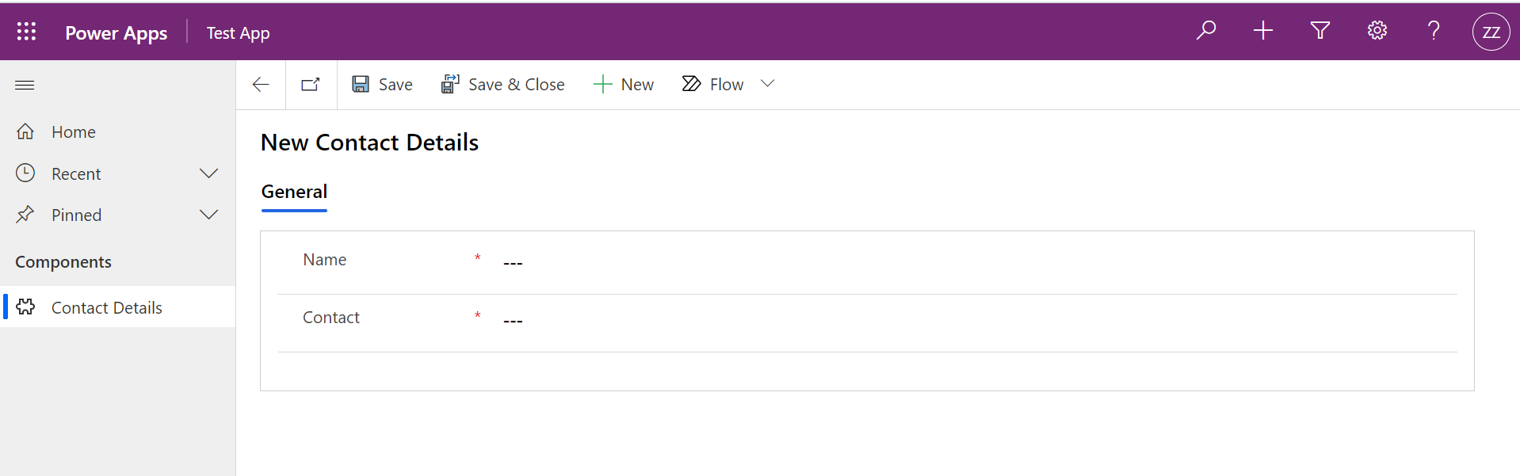1520x476 pixels.
Task: Open the ZZ user account avatar
Action: [x=1491, y=32]
